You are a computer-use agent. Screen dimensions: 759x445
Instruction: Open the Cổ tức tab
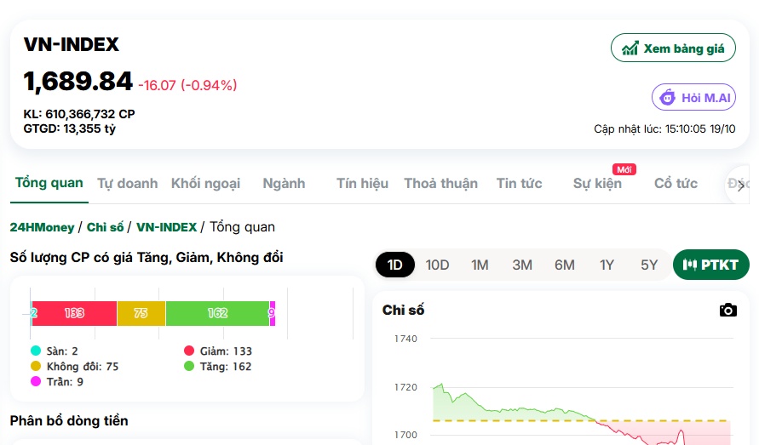tap(676, 183)
